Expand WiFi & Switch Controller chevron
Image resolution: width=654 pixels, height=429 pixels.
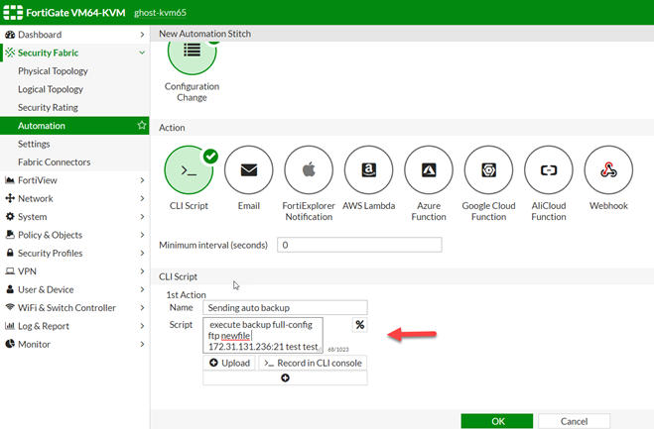coord(142,307)
